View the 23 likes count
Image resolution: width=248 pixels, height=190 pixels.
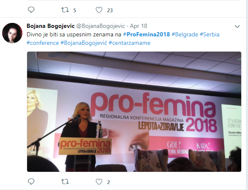coord(110,11)
